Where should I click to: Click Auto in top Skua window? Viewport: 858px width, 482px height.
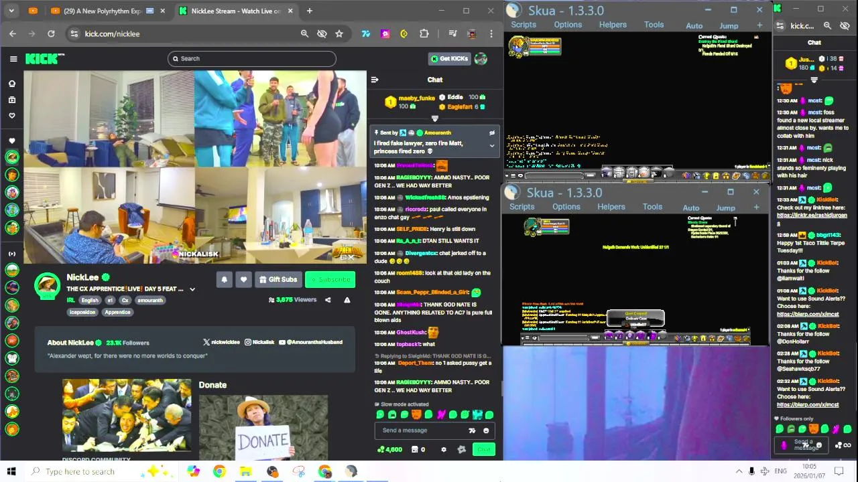[694, 26]
